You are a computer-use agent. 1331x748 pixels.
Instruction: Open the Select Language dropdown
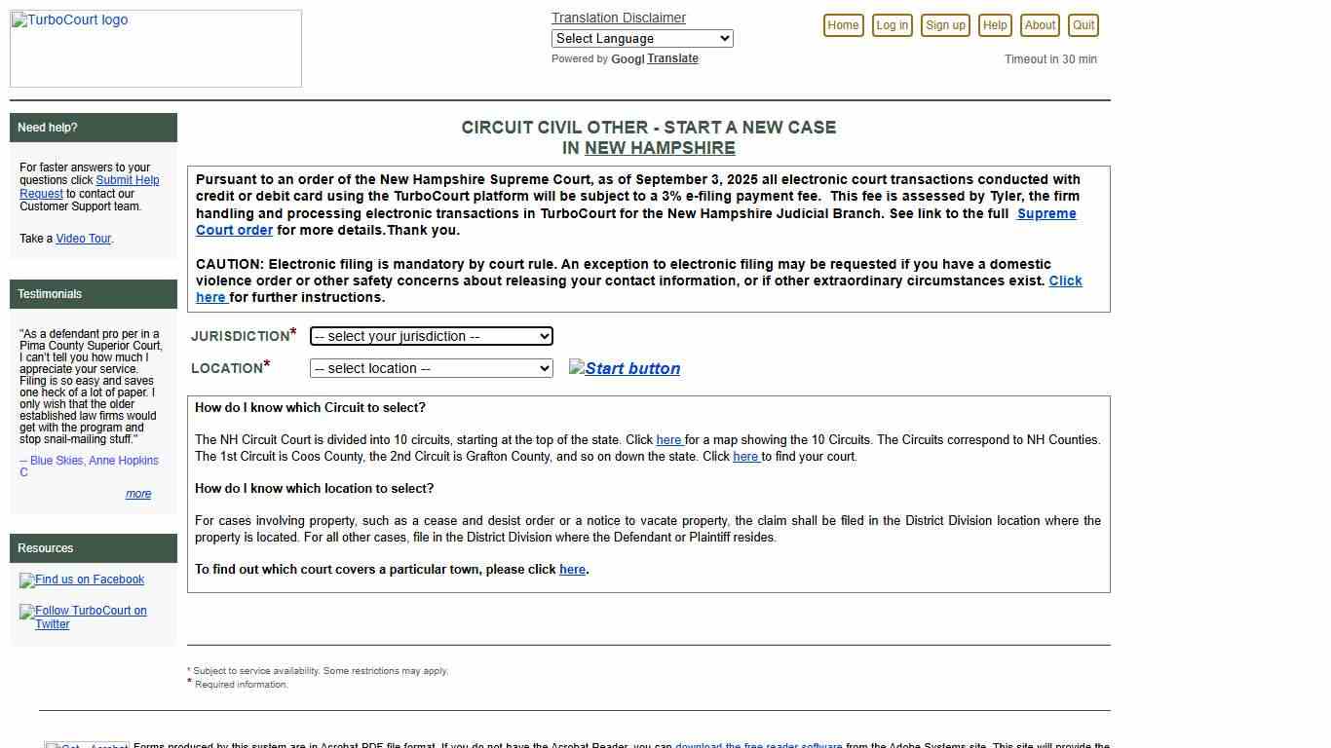[641, 38]
